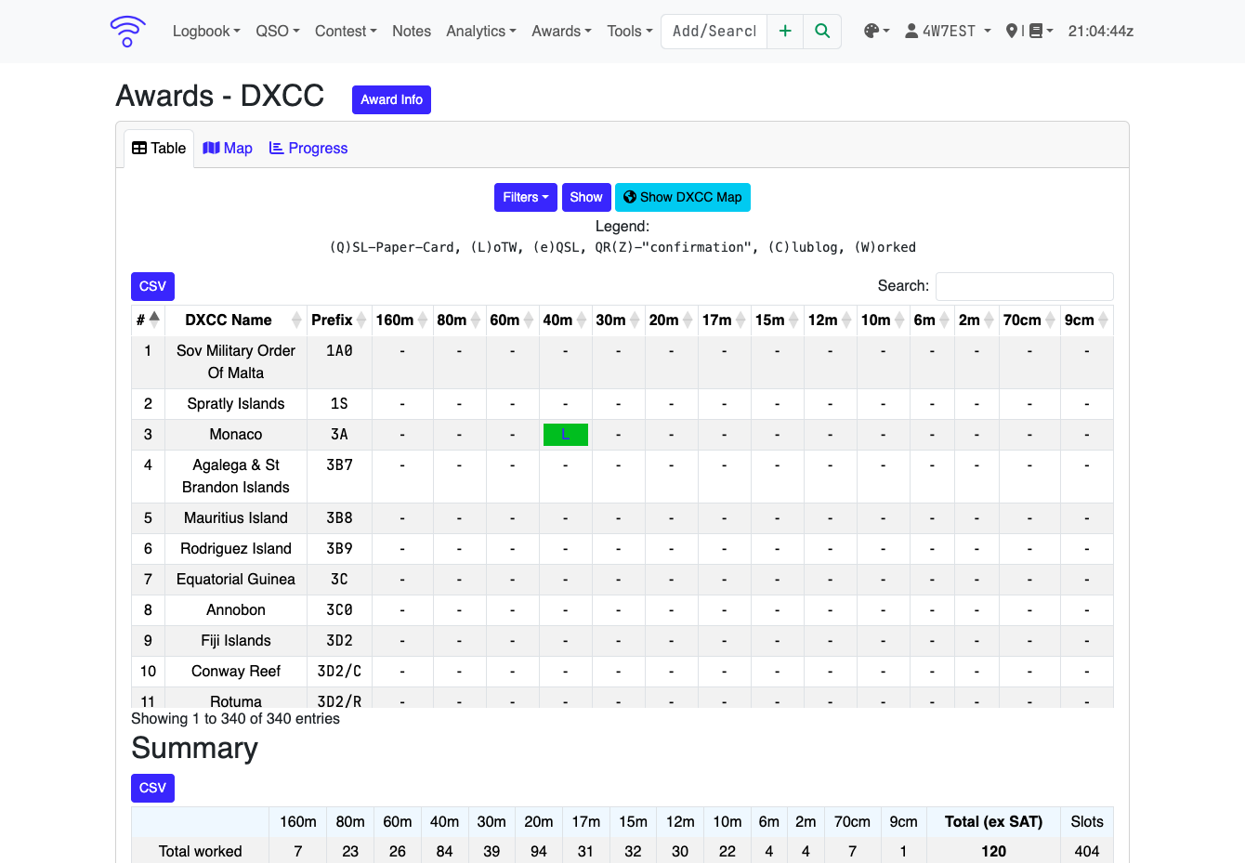This screenshot has height=863, width=1245.
Task: Open the Logbook dropdown menu
Action: tap(206, 31)
